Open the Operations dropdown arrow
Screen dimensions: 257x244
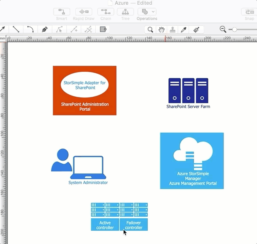[x=153, y=12]
